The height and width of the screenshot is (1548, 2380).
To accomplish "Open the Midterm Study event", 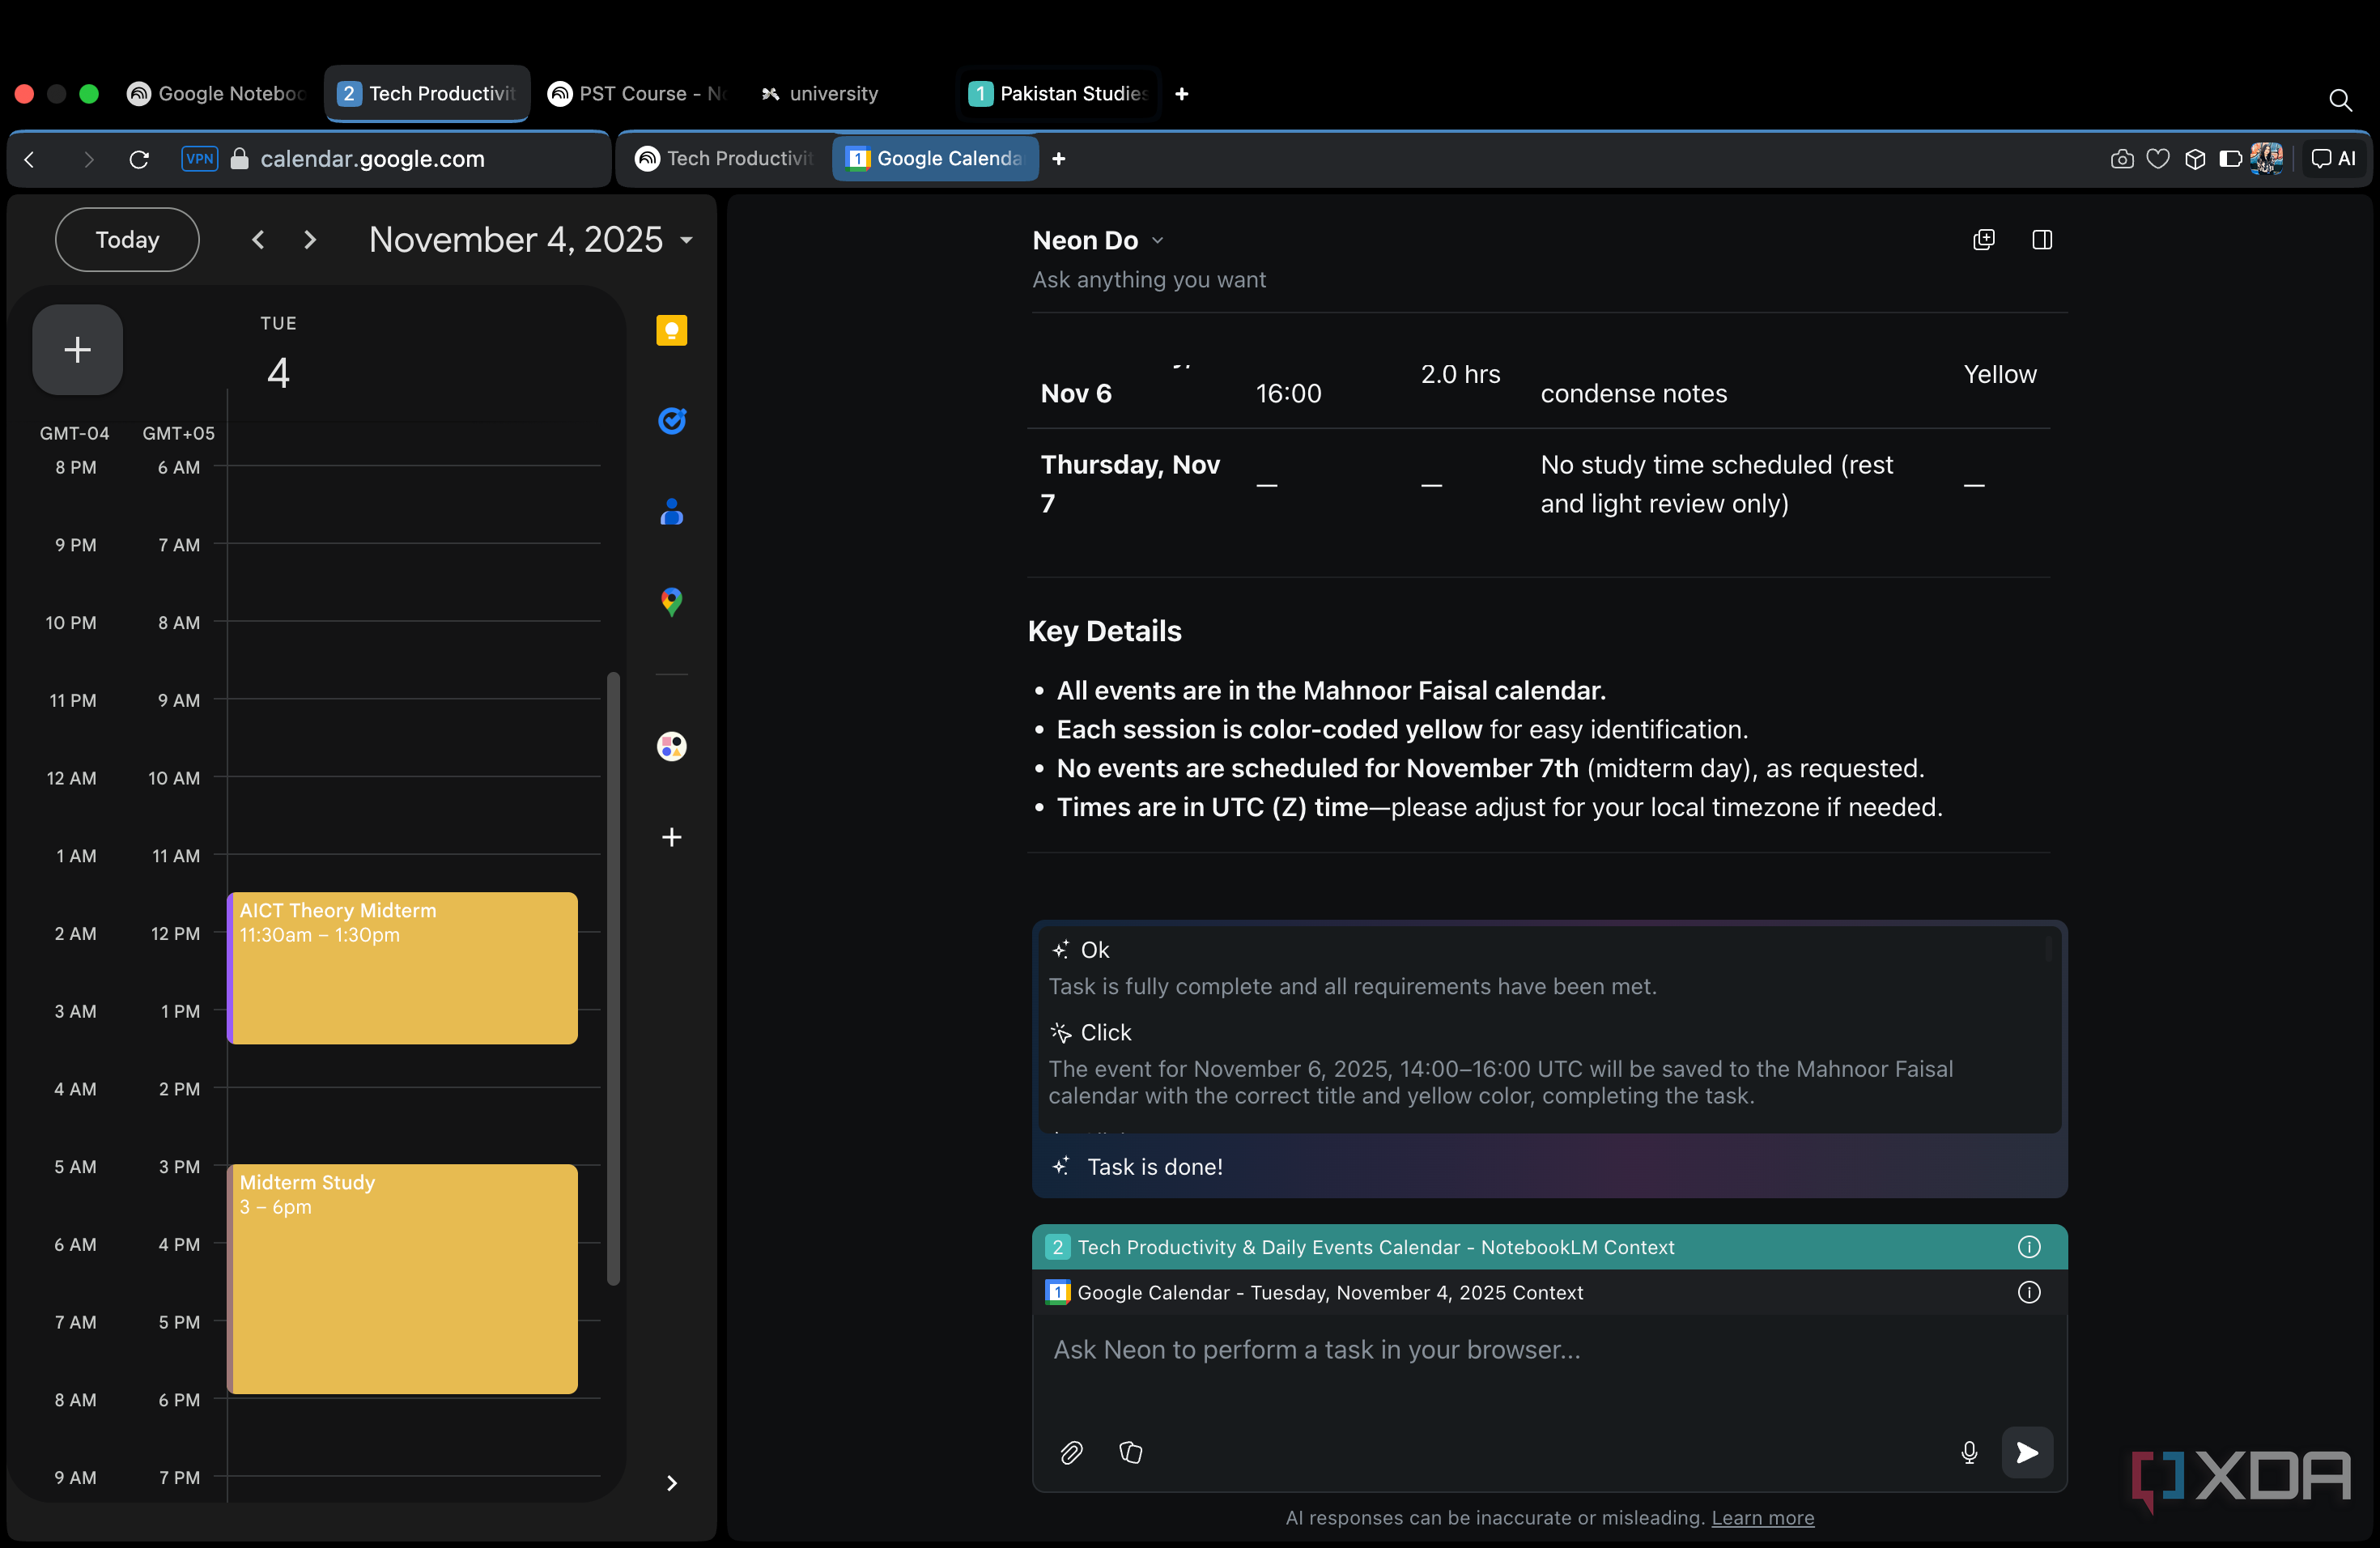I will (402, 1278).
